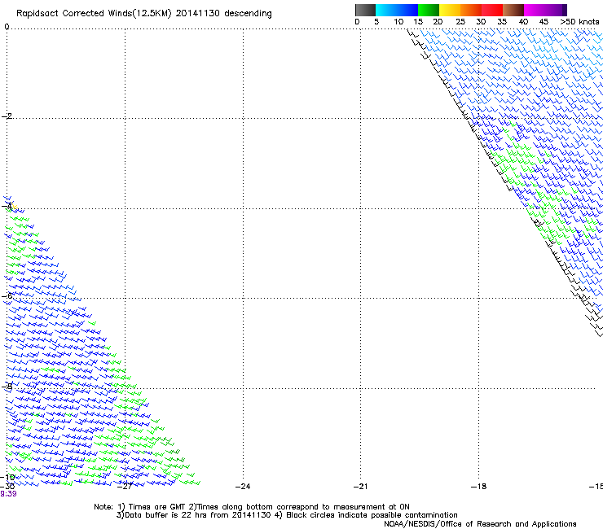The height and width of the screenshot is (529, 603).
Task: Click the note 'Data buffer is 22 hrs'
Action: [165, 515]
